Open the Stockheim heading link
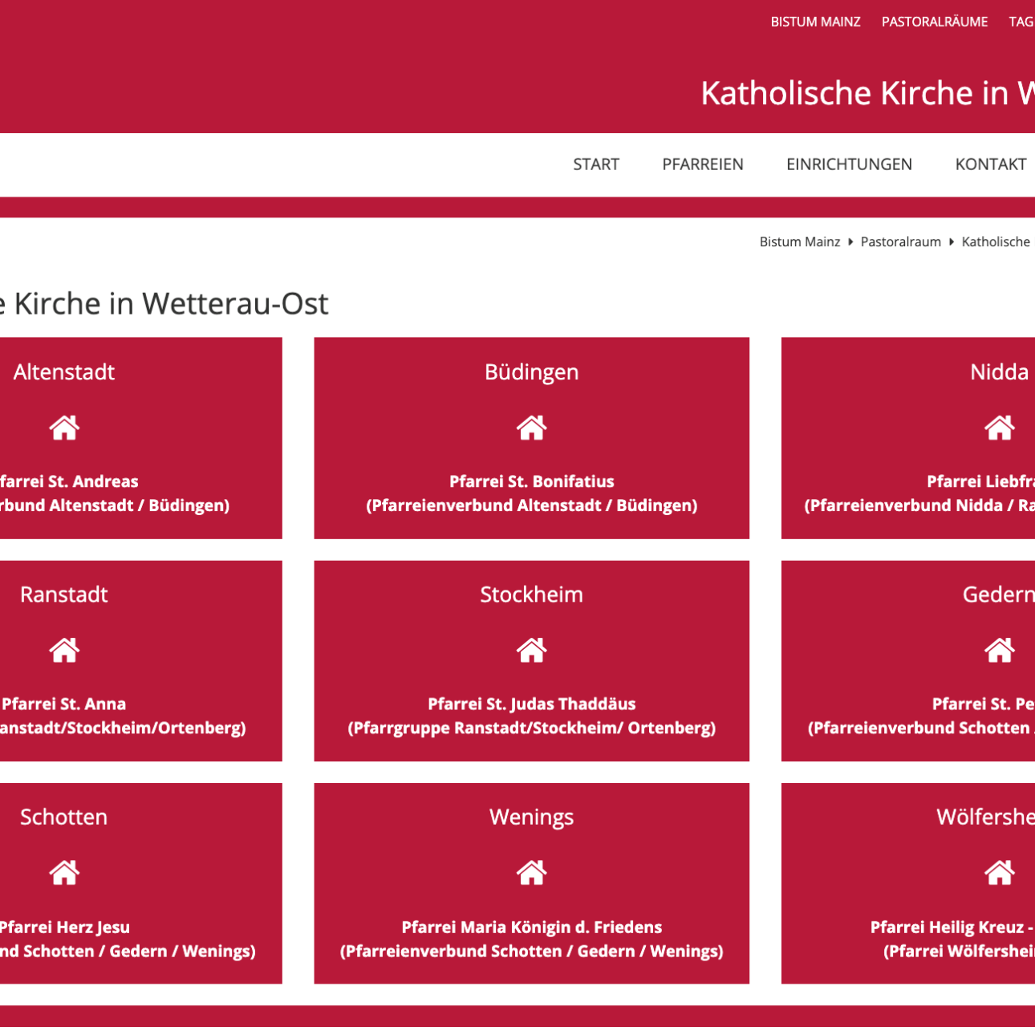 point(531,595)
